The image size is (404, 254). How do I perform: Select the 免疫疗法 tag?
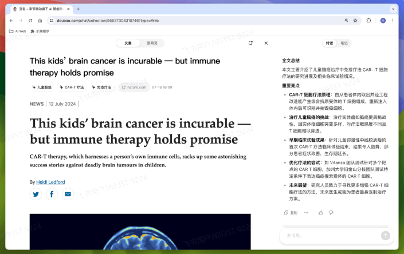point(101,88)
